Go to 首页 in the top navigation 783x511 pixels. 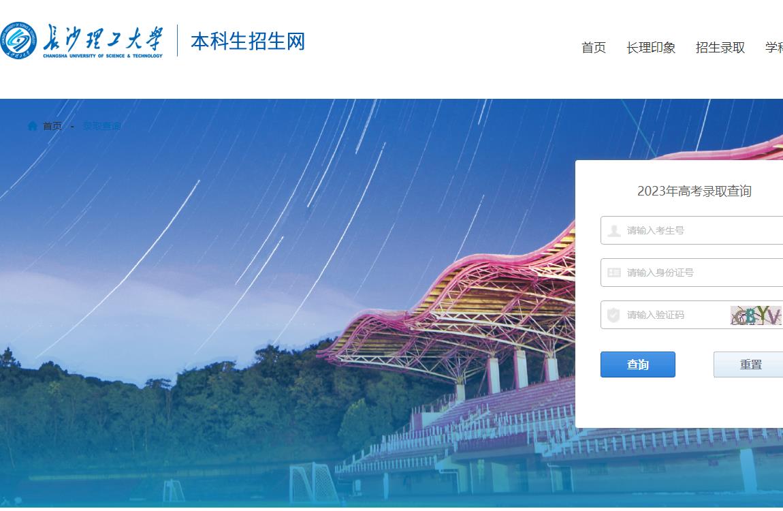tap(593, 48)
